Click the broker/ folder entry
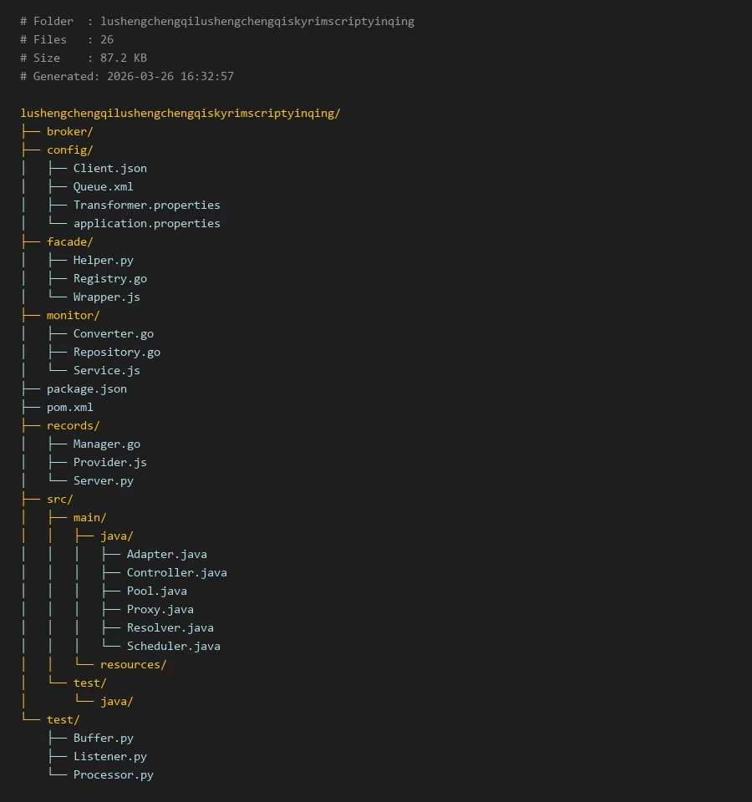 pos(69,131)
